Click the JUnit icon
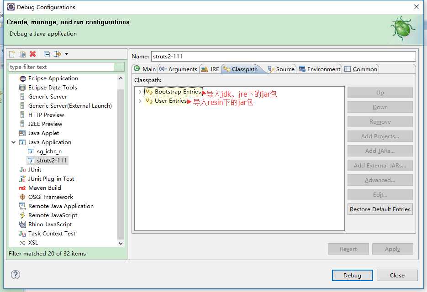This screenshot has width=427, height=292. (x=22, y=170)
